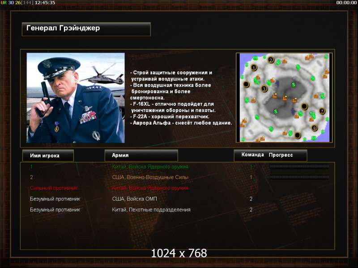Click team number of Сильный противник
Viewport: 358px width, 268px height.
coord(251,188)
